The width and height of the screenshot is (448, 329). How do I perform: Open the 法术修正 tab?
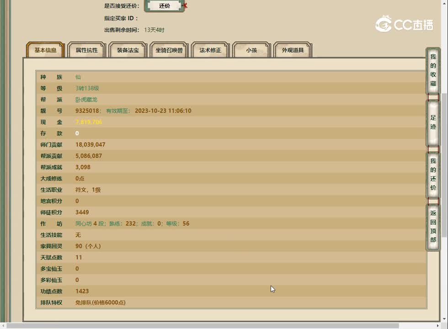[210, 50]
